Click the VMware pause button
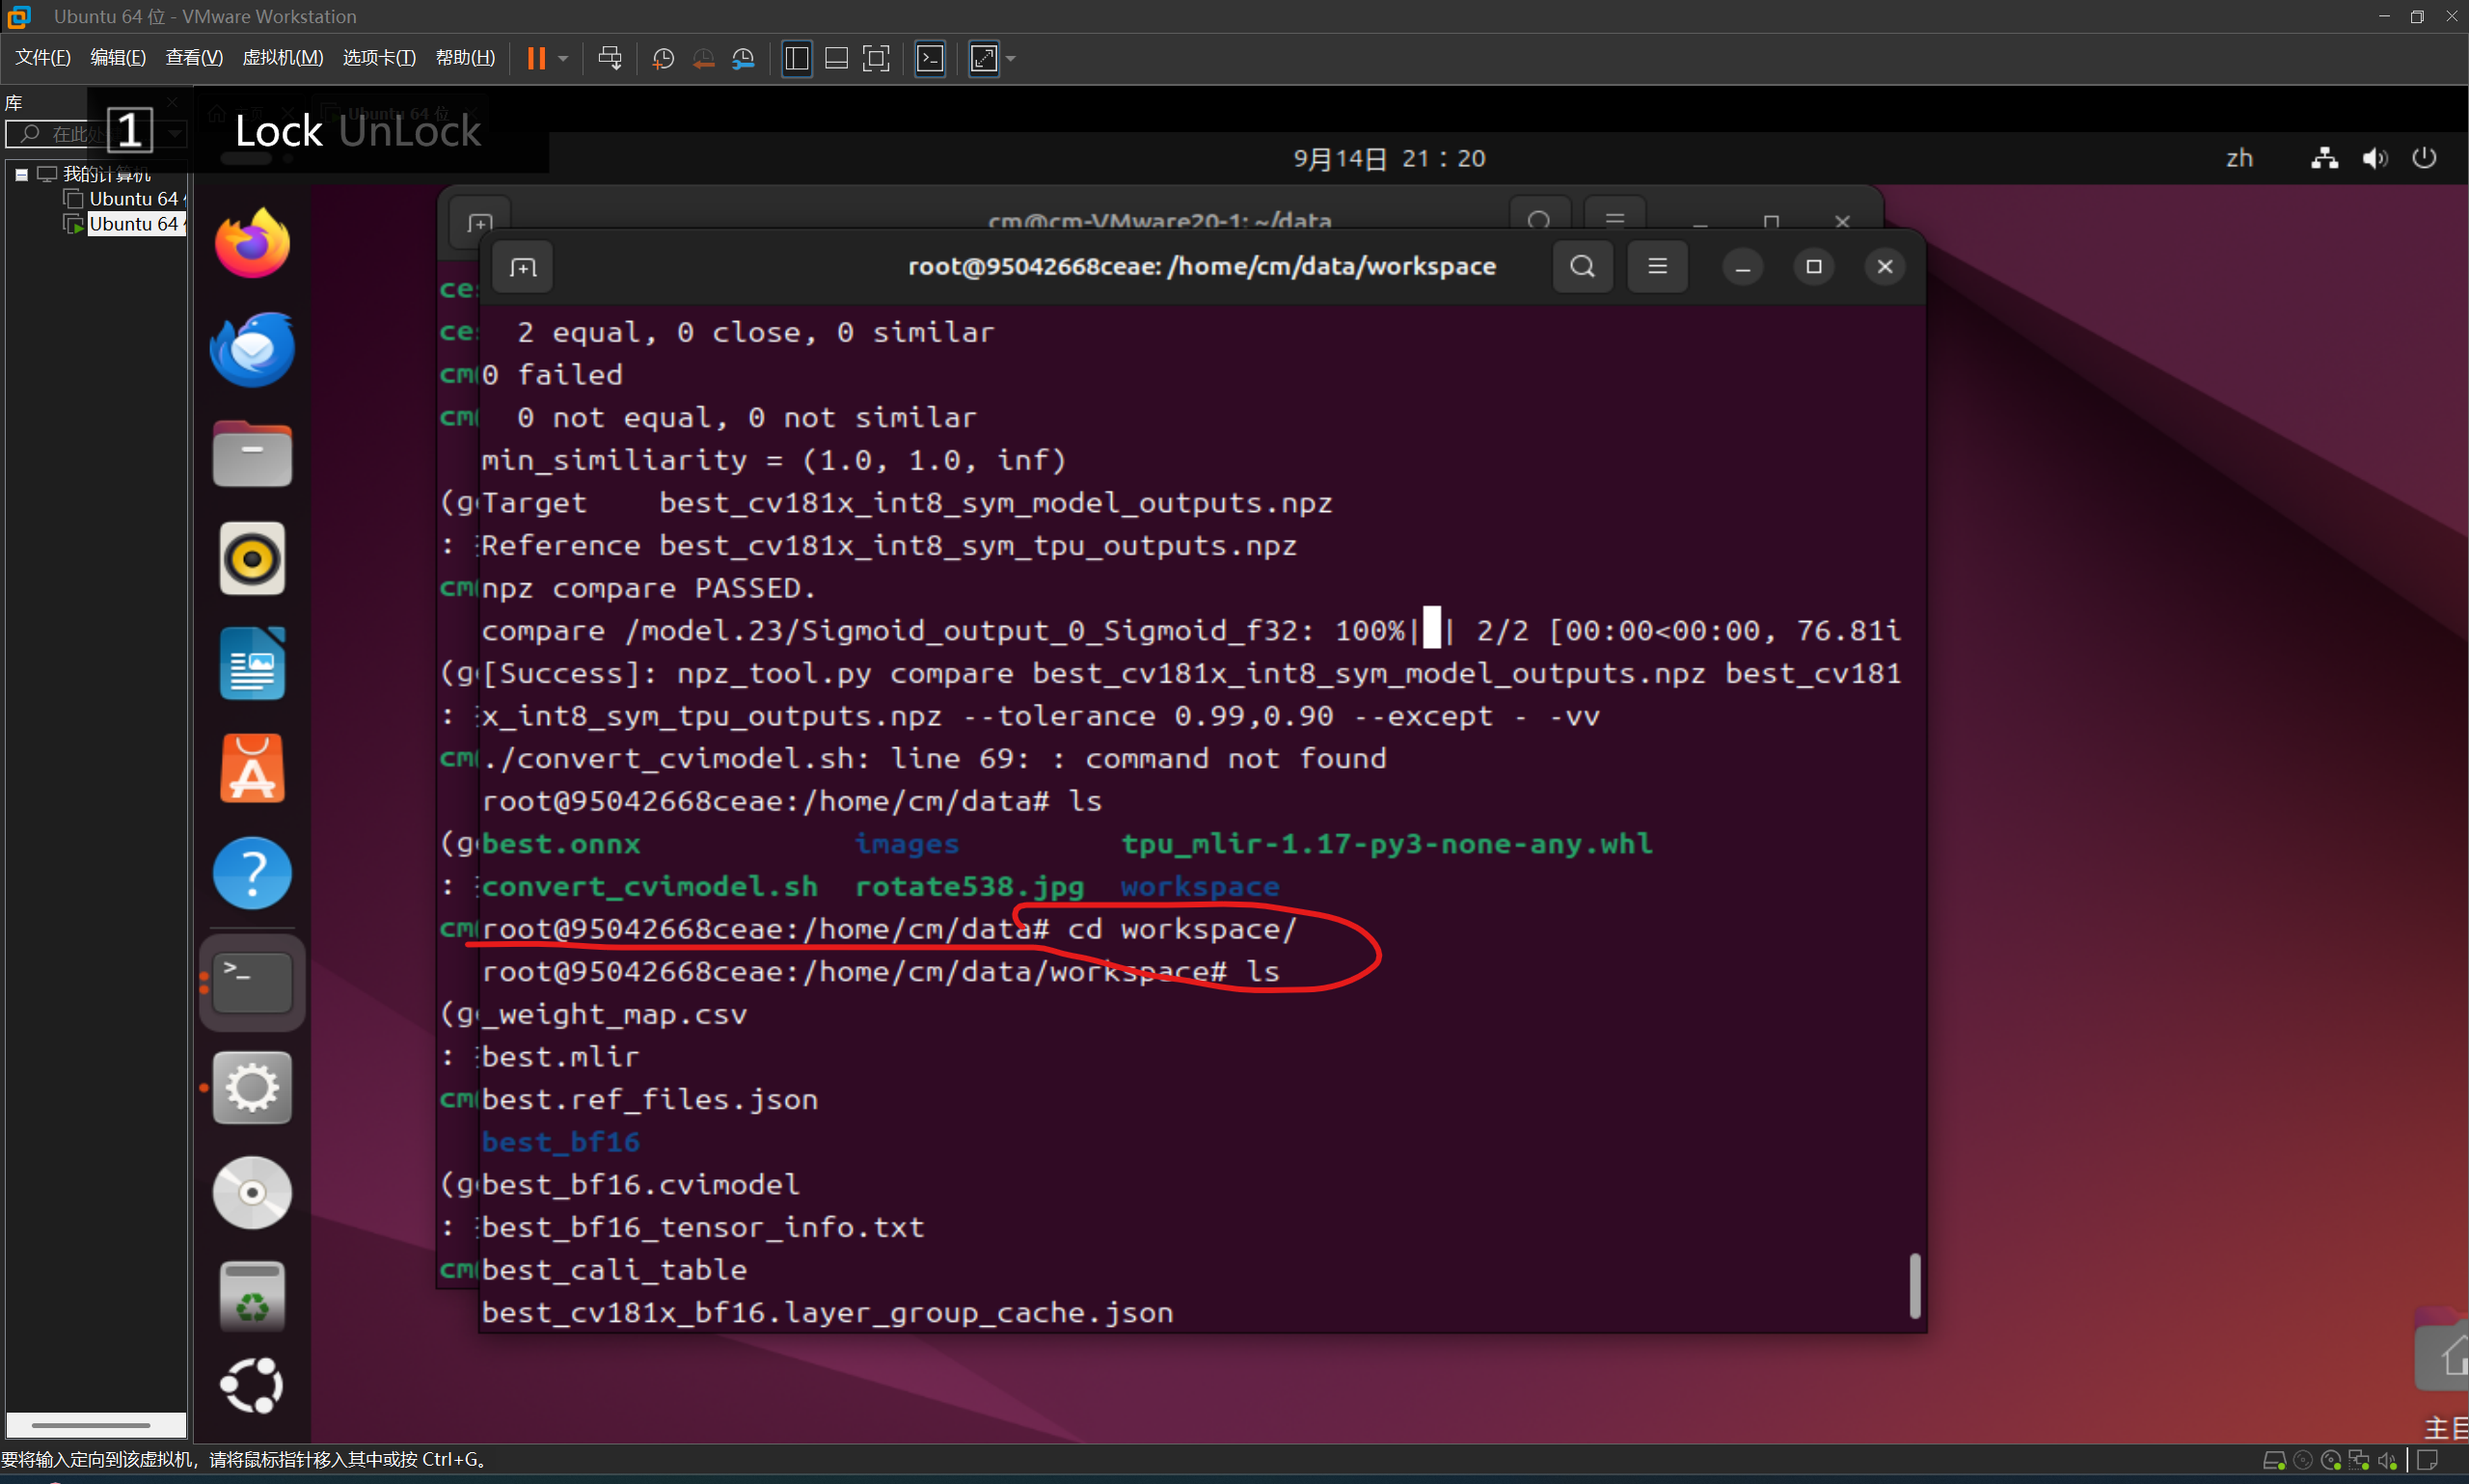Viewport: 2469px width, 1484px height. click(x=536, y=58)
